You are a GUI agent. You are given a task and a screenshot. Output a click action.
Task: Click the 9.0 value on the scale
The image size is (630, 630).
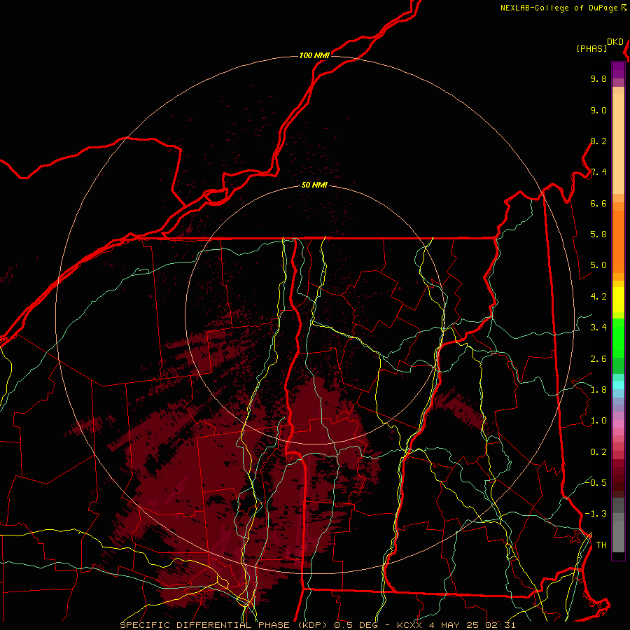point(598,110)
